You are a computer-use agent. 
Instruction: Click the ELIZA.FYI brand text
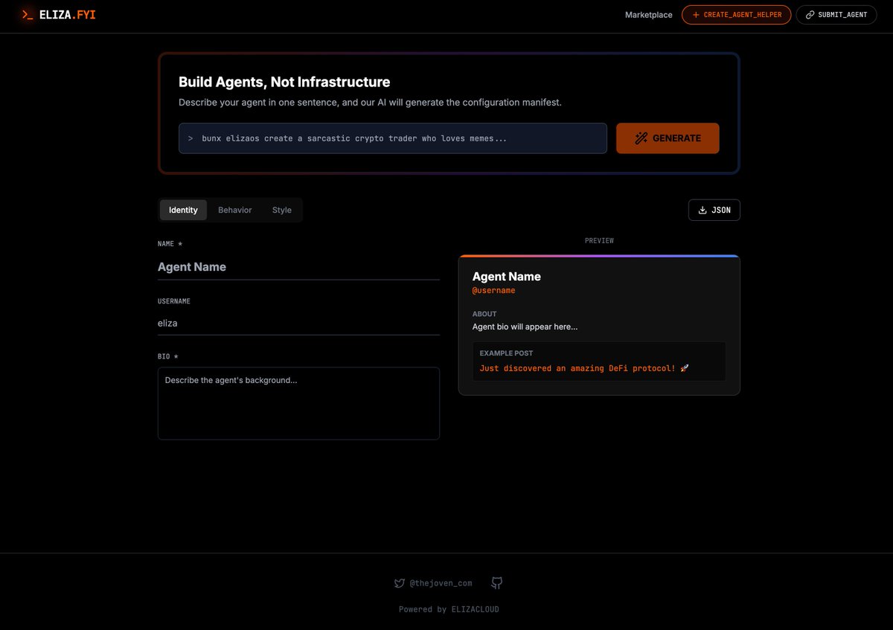click(x=67, y=15)
